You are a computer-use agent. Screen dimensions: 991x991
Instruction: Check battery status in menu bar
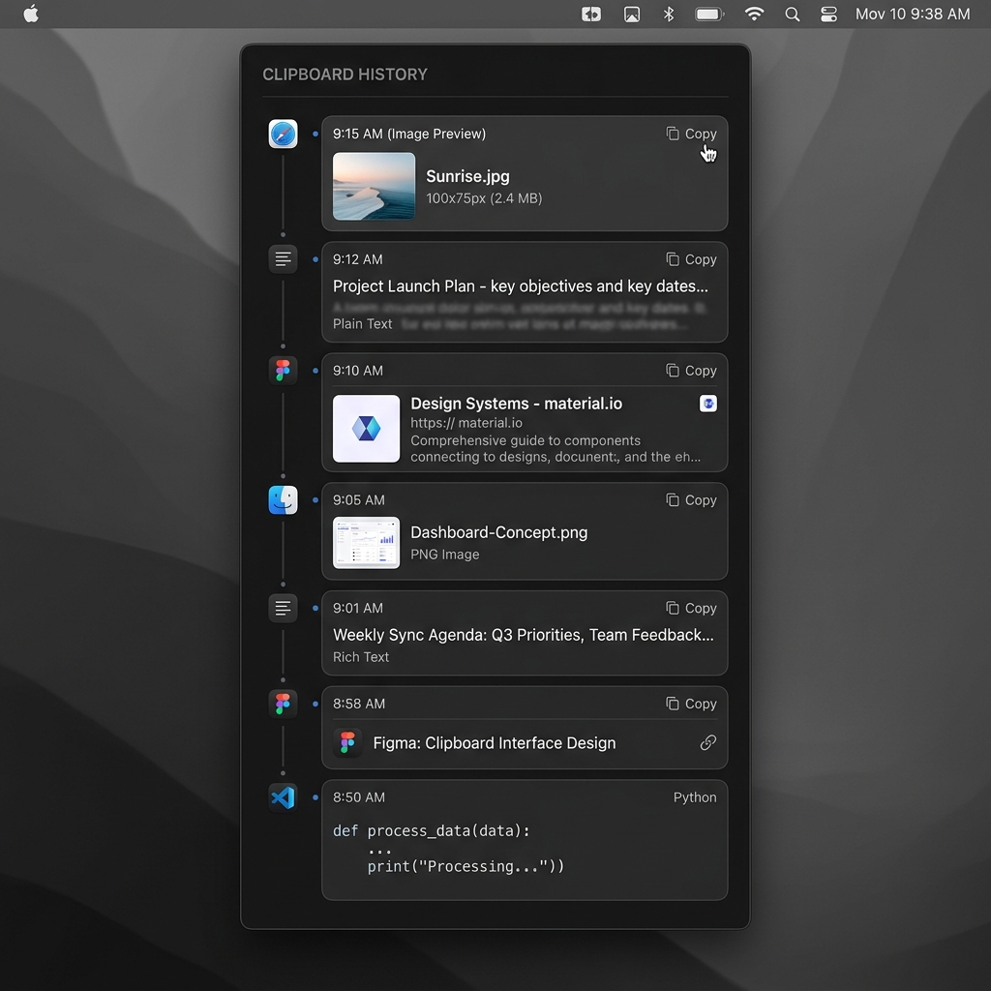click(x=709, y=14)
